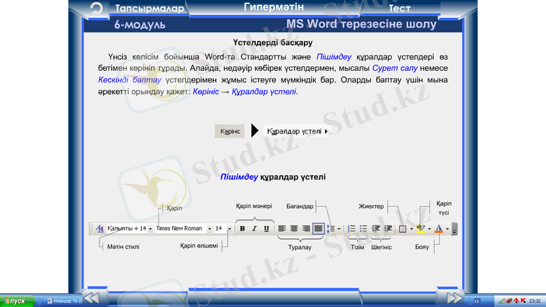
Task: Go to next page with forward arrows
Action: pyautogui.click(x=455, y=297)
